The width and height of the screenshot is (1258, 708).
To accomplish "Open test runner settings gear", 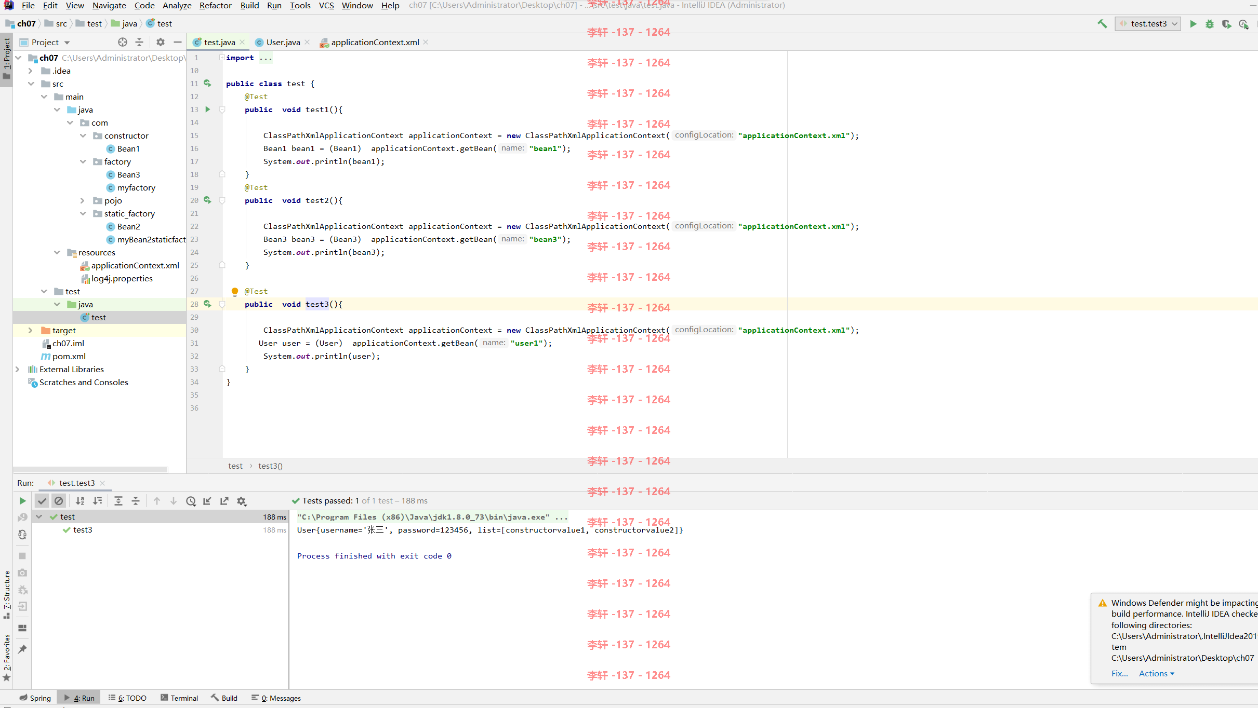I will [242, 501].
